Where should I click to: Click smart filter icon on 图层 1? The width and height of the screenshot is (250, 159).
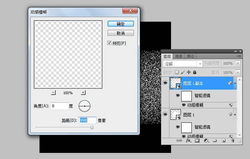(x=230, y=114)
